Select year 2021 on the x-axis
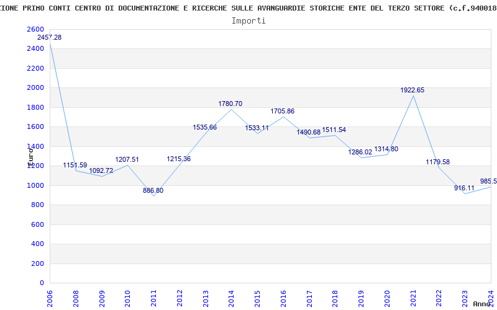 (413, 296)
